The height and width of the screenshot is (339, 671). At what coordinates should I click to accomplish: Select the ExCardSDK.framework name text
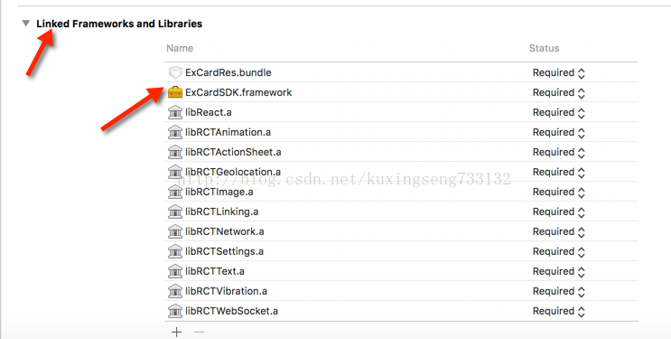238,92
